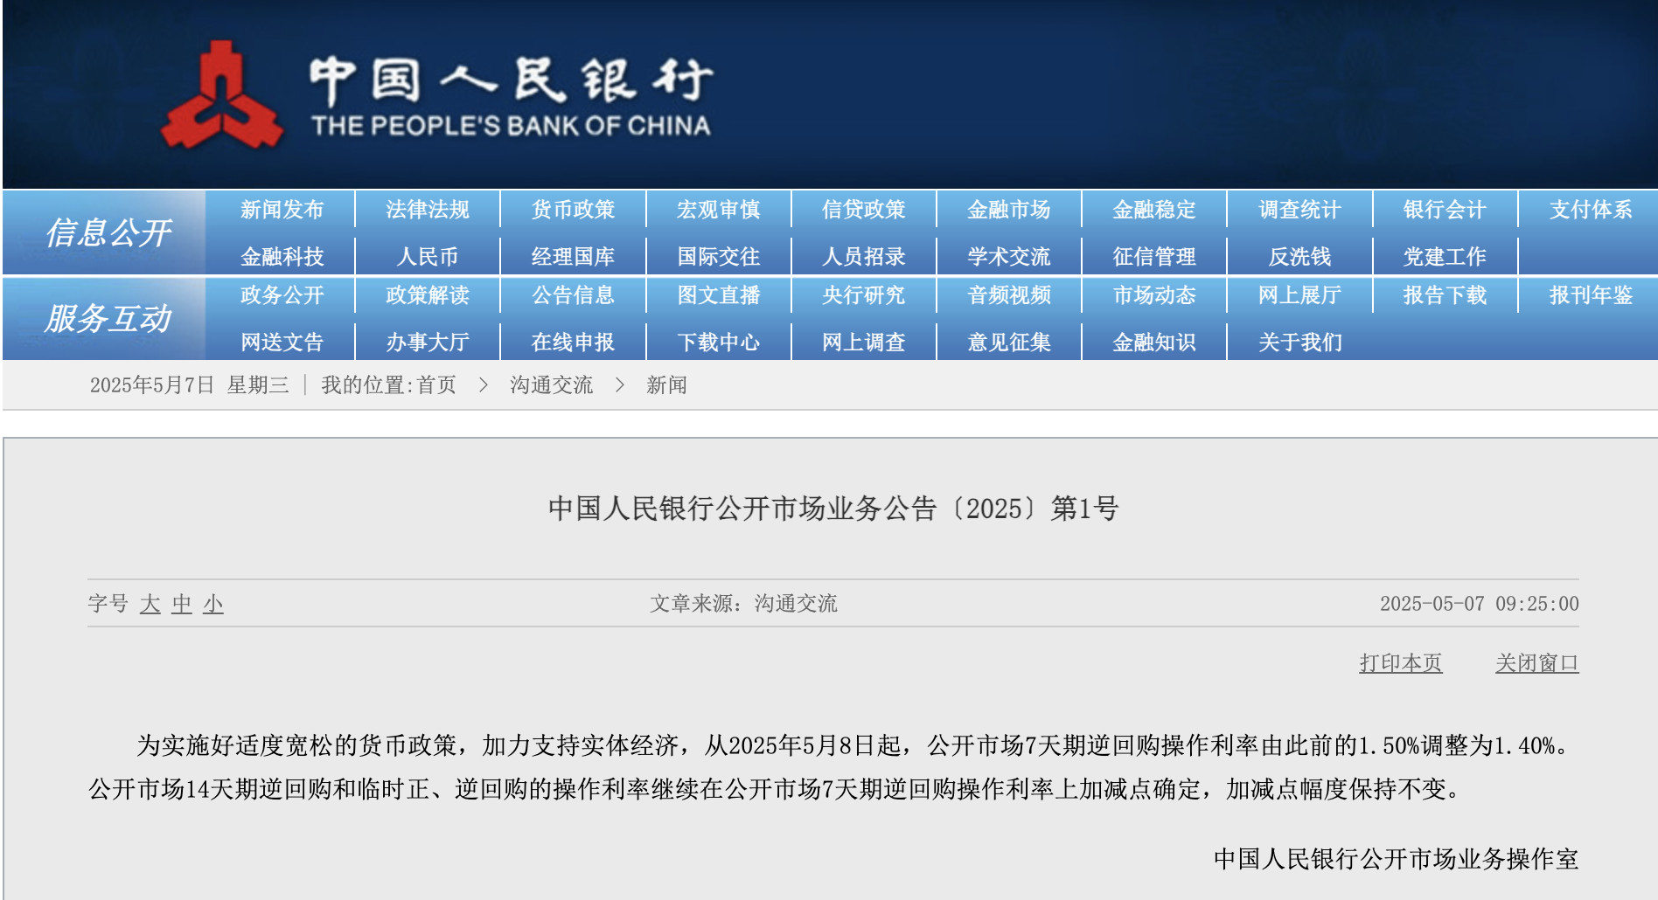Set font size to 小 (small)

coord(213,604)
